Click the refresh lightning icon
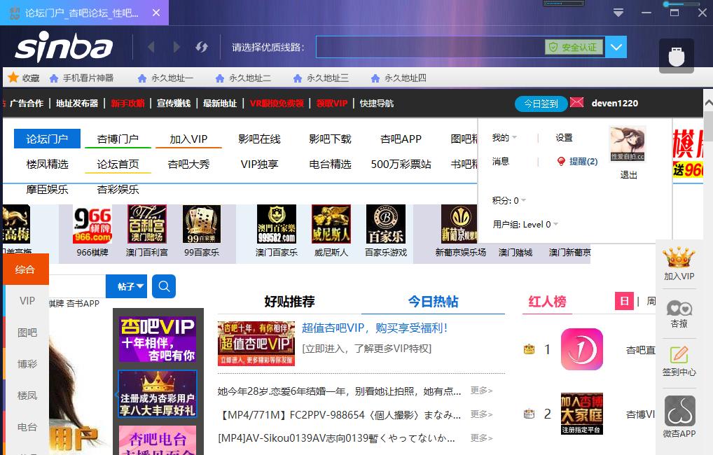This screenshot has width=713, height=455. [x=202, y=47]
